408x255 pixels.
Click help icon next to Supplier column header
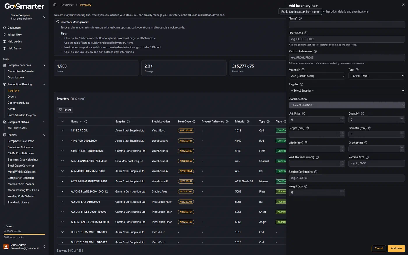click(x=129, y=122)
